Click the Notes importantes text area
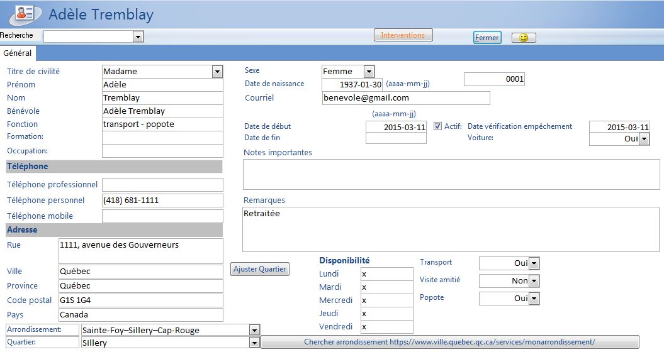This screenshot has width=664, height=352. tap(451, 174)
